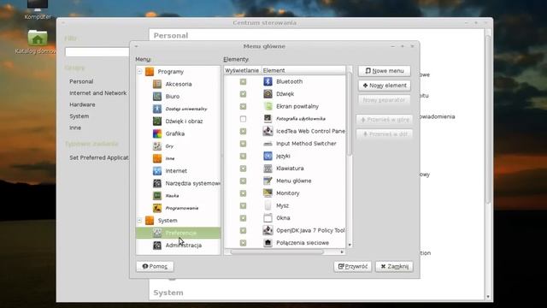This screenshot has width=547, height=308.
Task: Select Personal group in Centrum sterowania
Action: click(81, 81)
